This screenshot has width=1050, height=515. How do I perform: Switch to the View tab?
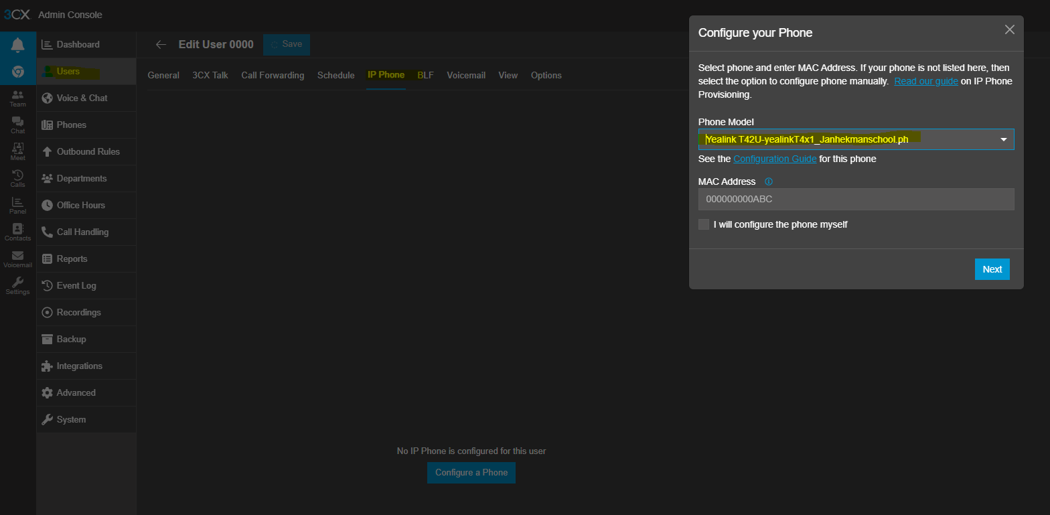click(508, 75)
